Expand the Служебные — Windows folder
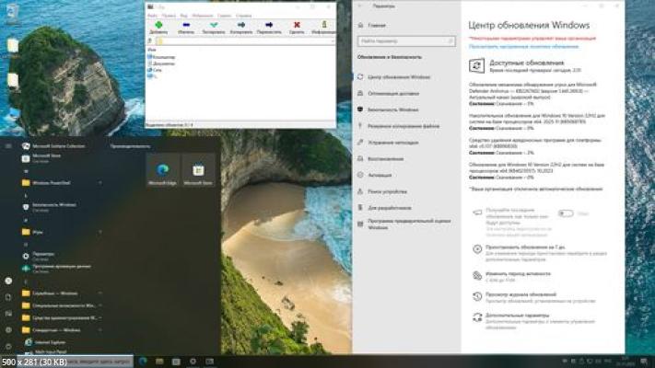Image resolution: width=655 pixels, height=368 pixels. point(55,293)
